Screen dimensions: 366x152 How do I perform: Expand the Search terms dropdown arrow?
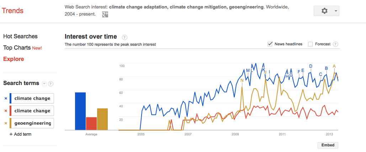(44, 84)
